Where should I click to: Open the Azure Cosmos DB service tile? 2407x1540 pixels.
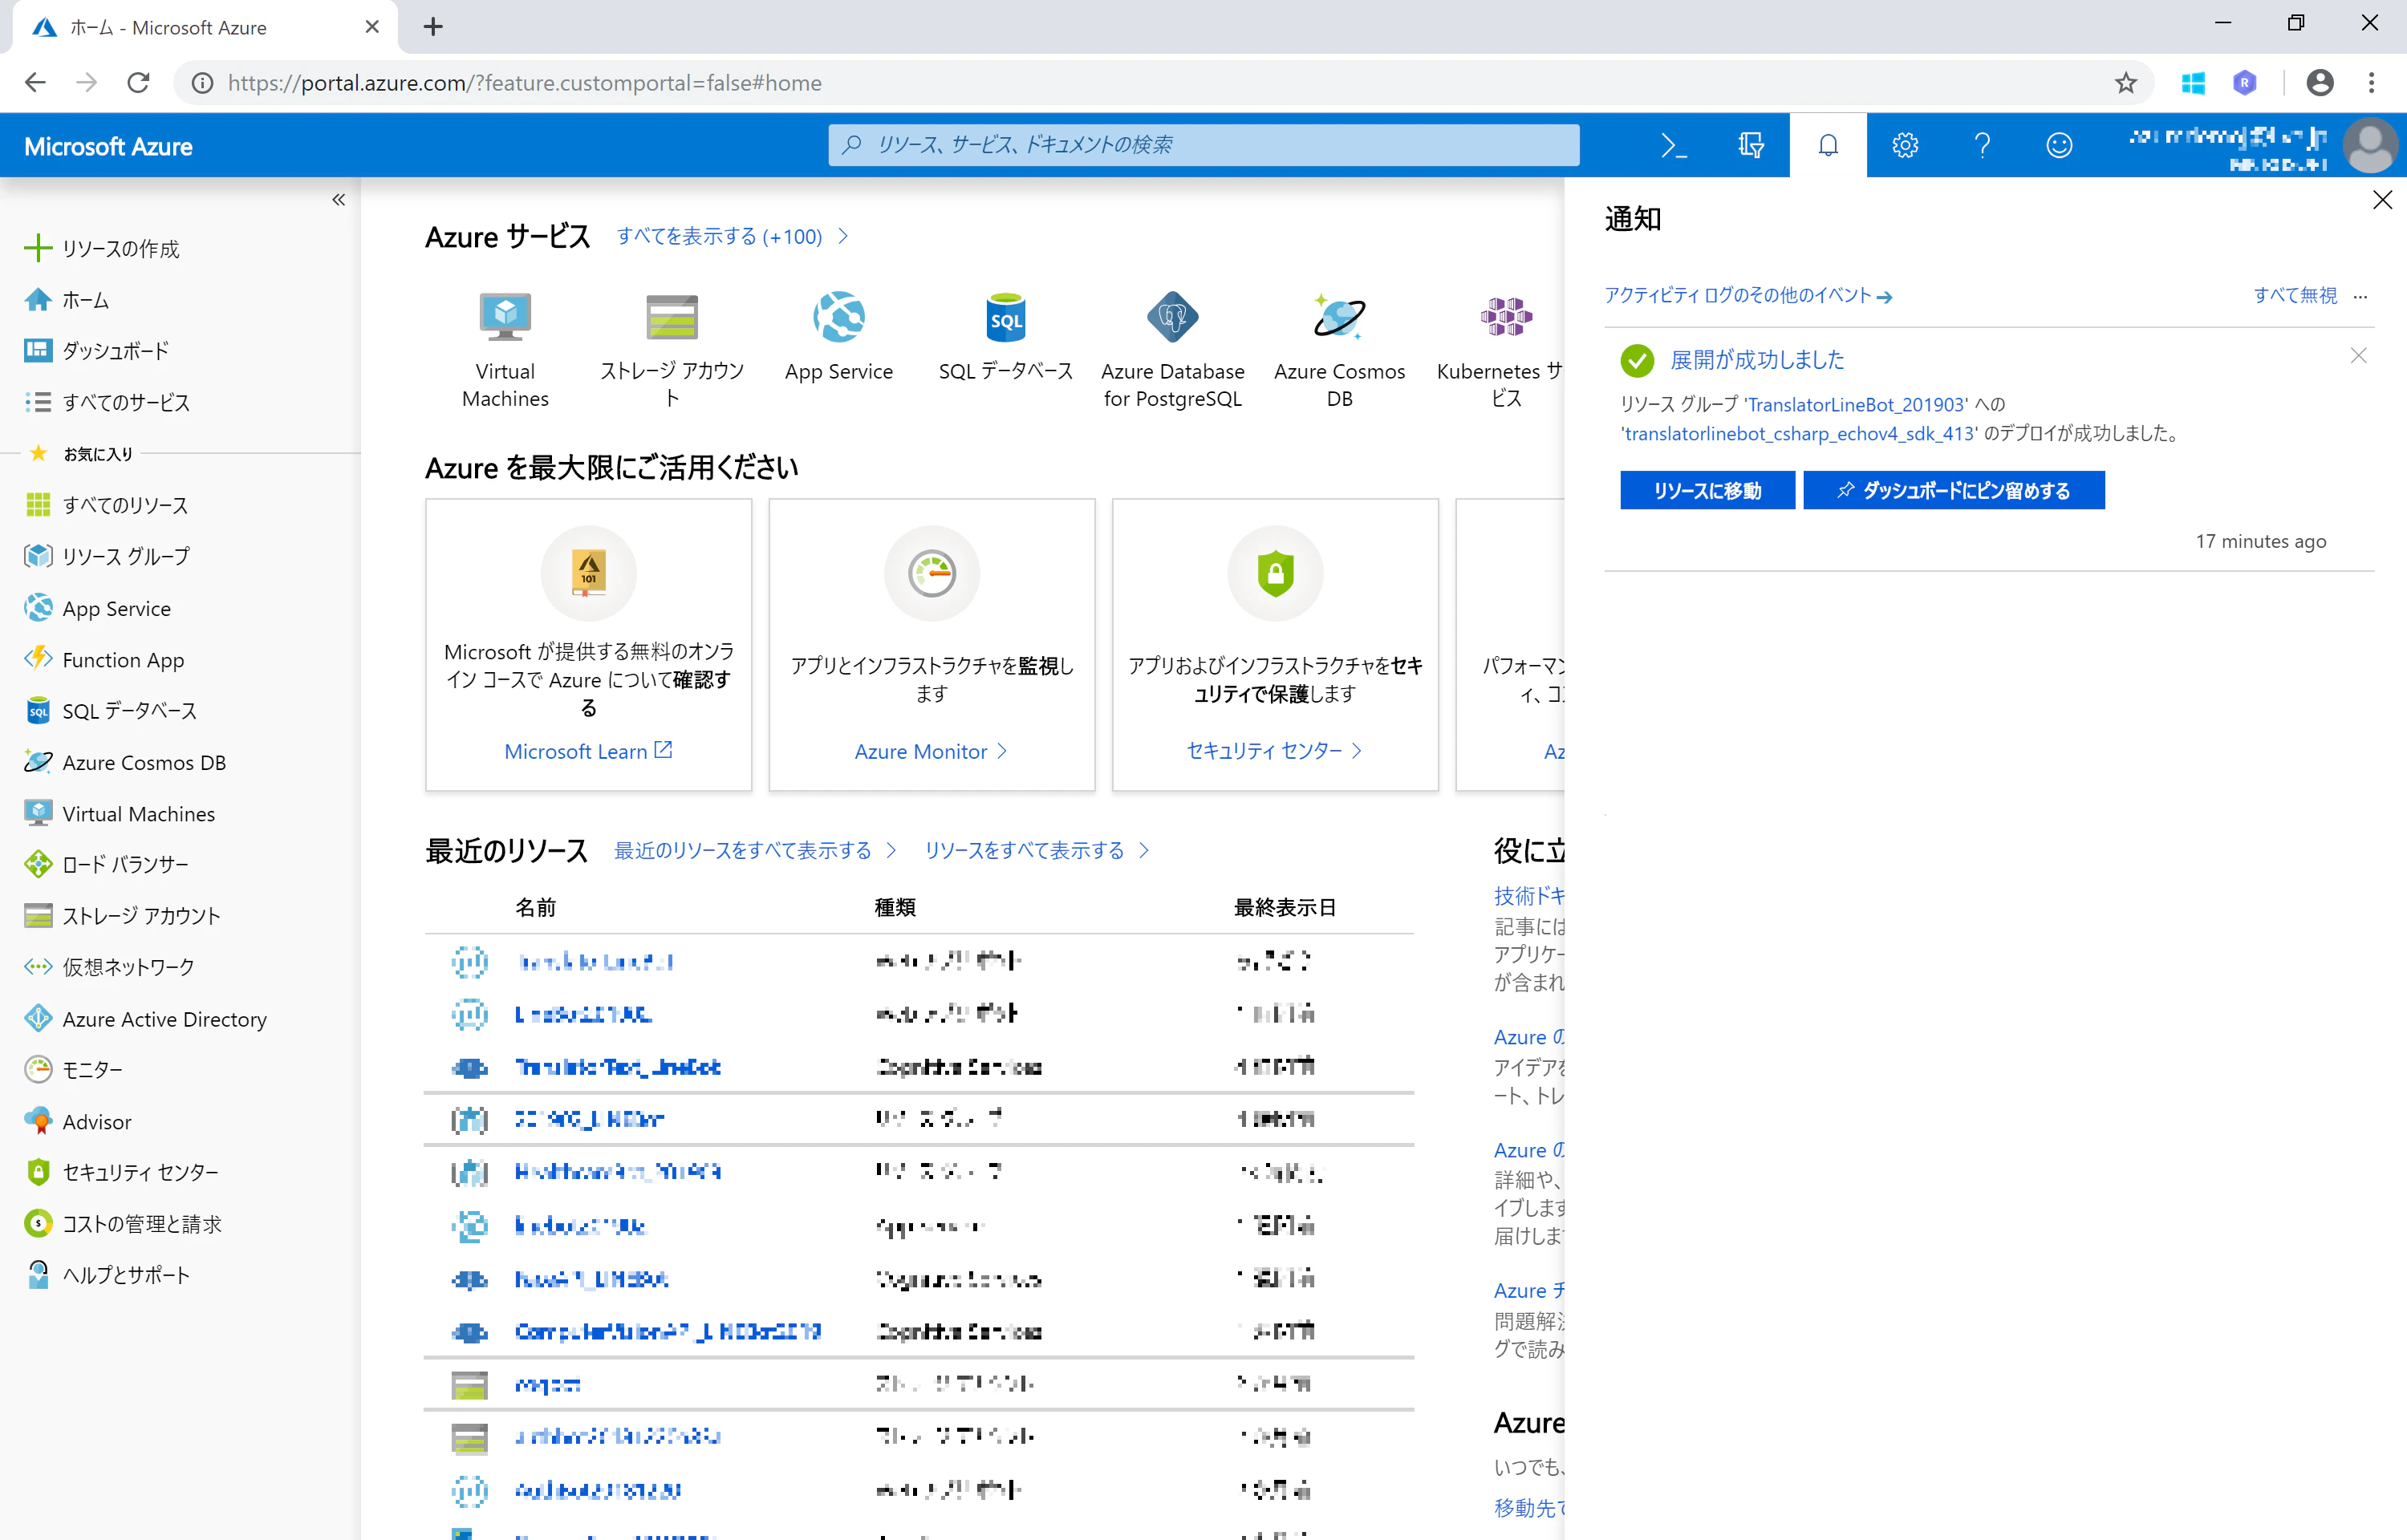[x=1340, y=349]
